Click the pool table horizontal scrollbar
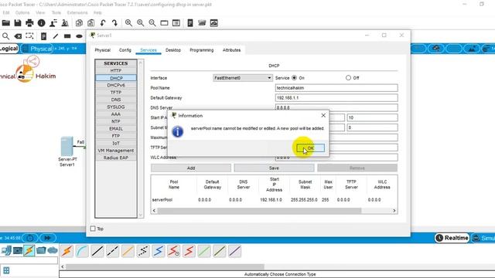This screenshot has height=278, width=495. tap(259, 210)
